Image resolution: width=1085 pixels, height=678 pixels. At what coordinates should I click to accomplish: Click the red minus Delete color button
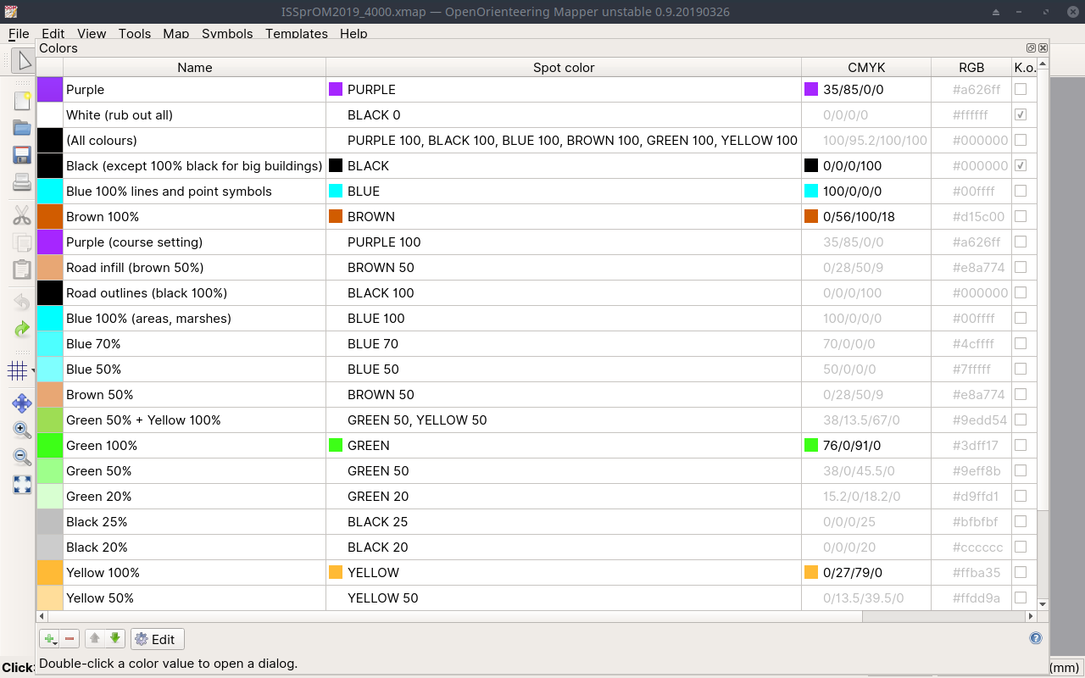pos(70,639)
